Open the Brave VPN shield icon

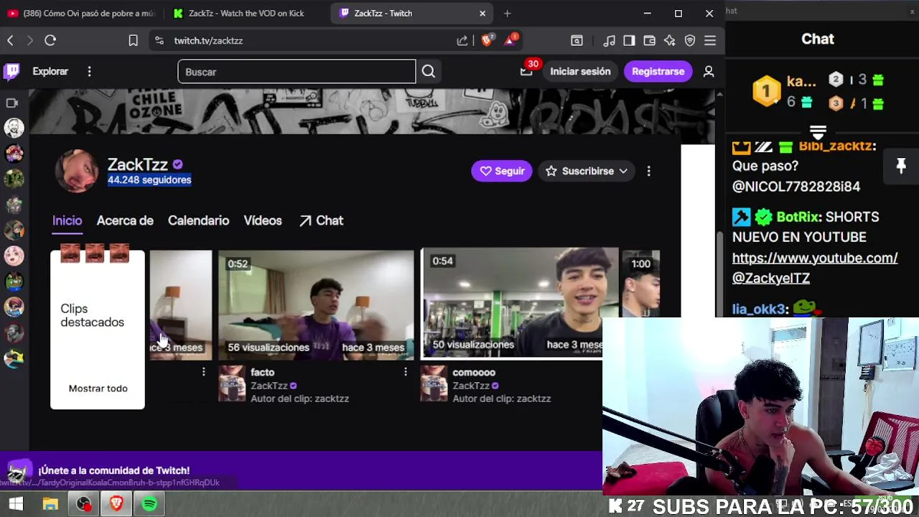click(690, 41)
